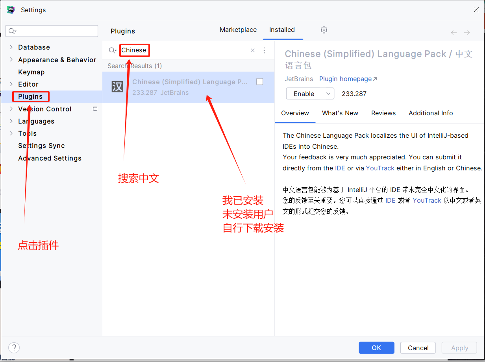485x362 pixels.
Task: Open the English IDE feedback link
Action: (x=340, y=168)
